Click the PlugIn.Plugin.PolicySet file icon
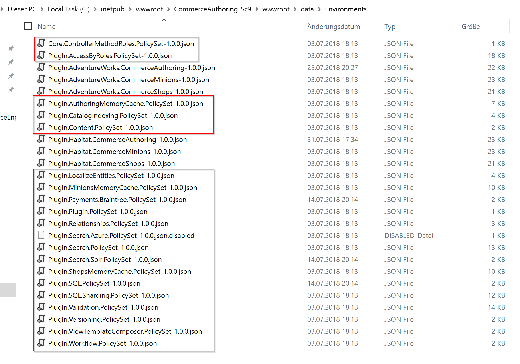The image size is (520, 364). pyautogui.click(x=41, y=211)
